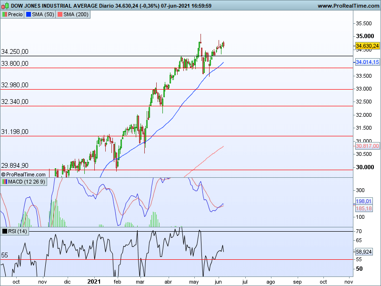Click the ago month label on the time axis
The width and height of the screenshot is (381, 286).
click(271, 282)
